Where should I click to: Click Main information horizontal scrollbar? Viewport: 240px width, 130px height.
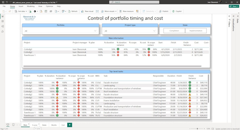(112, 66)
